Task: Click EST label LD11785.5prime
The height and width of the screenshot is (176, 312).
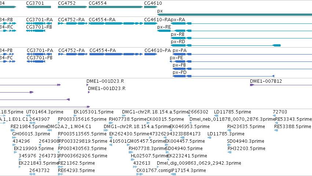Action: coord(232,112)
